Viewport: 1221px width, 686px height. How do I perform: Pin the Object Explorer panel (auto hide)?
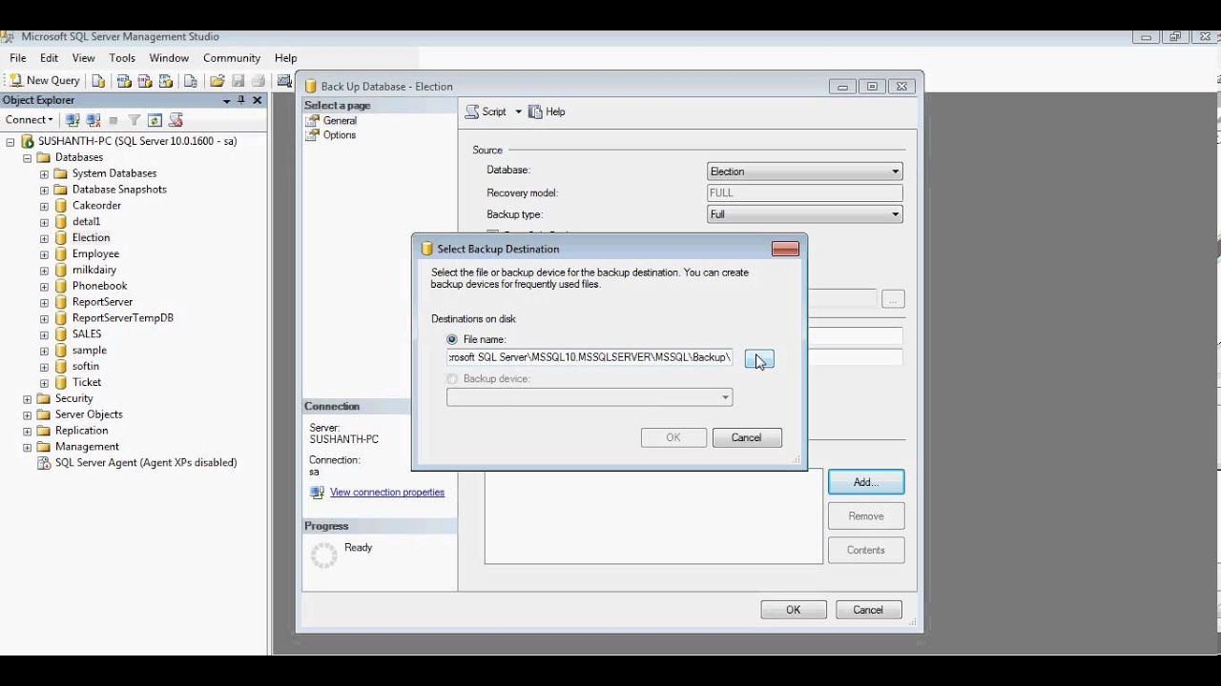241,100
